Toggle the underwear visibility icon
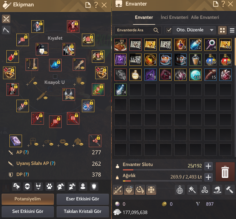Screen dimensions: 236x219 (38, 187)
